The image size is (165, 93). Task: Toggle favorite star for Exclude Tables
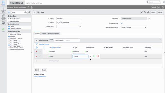[x=9, y=21]
